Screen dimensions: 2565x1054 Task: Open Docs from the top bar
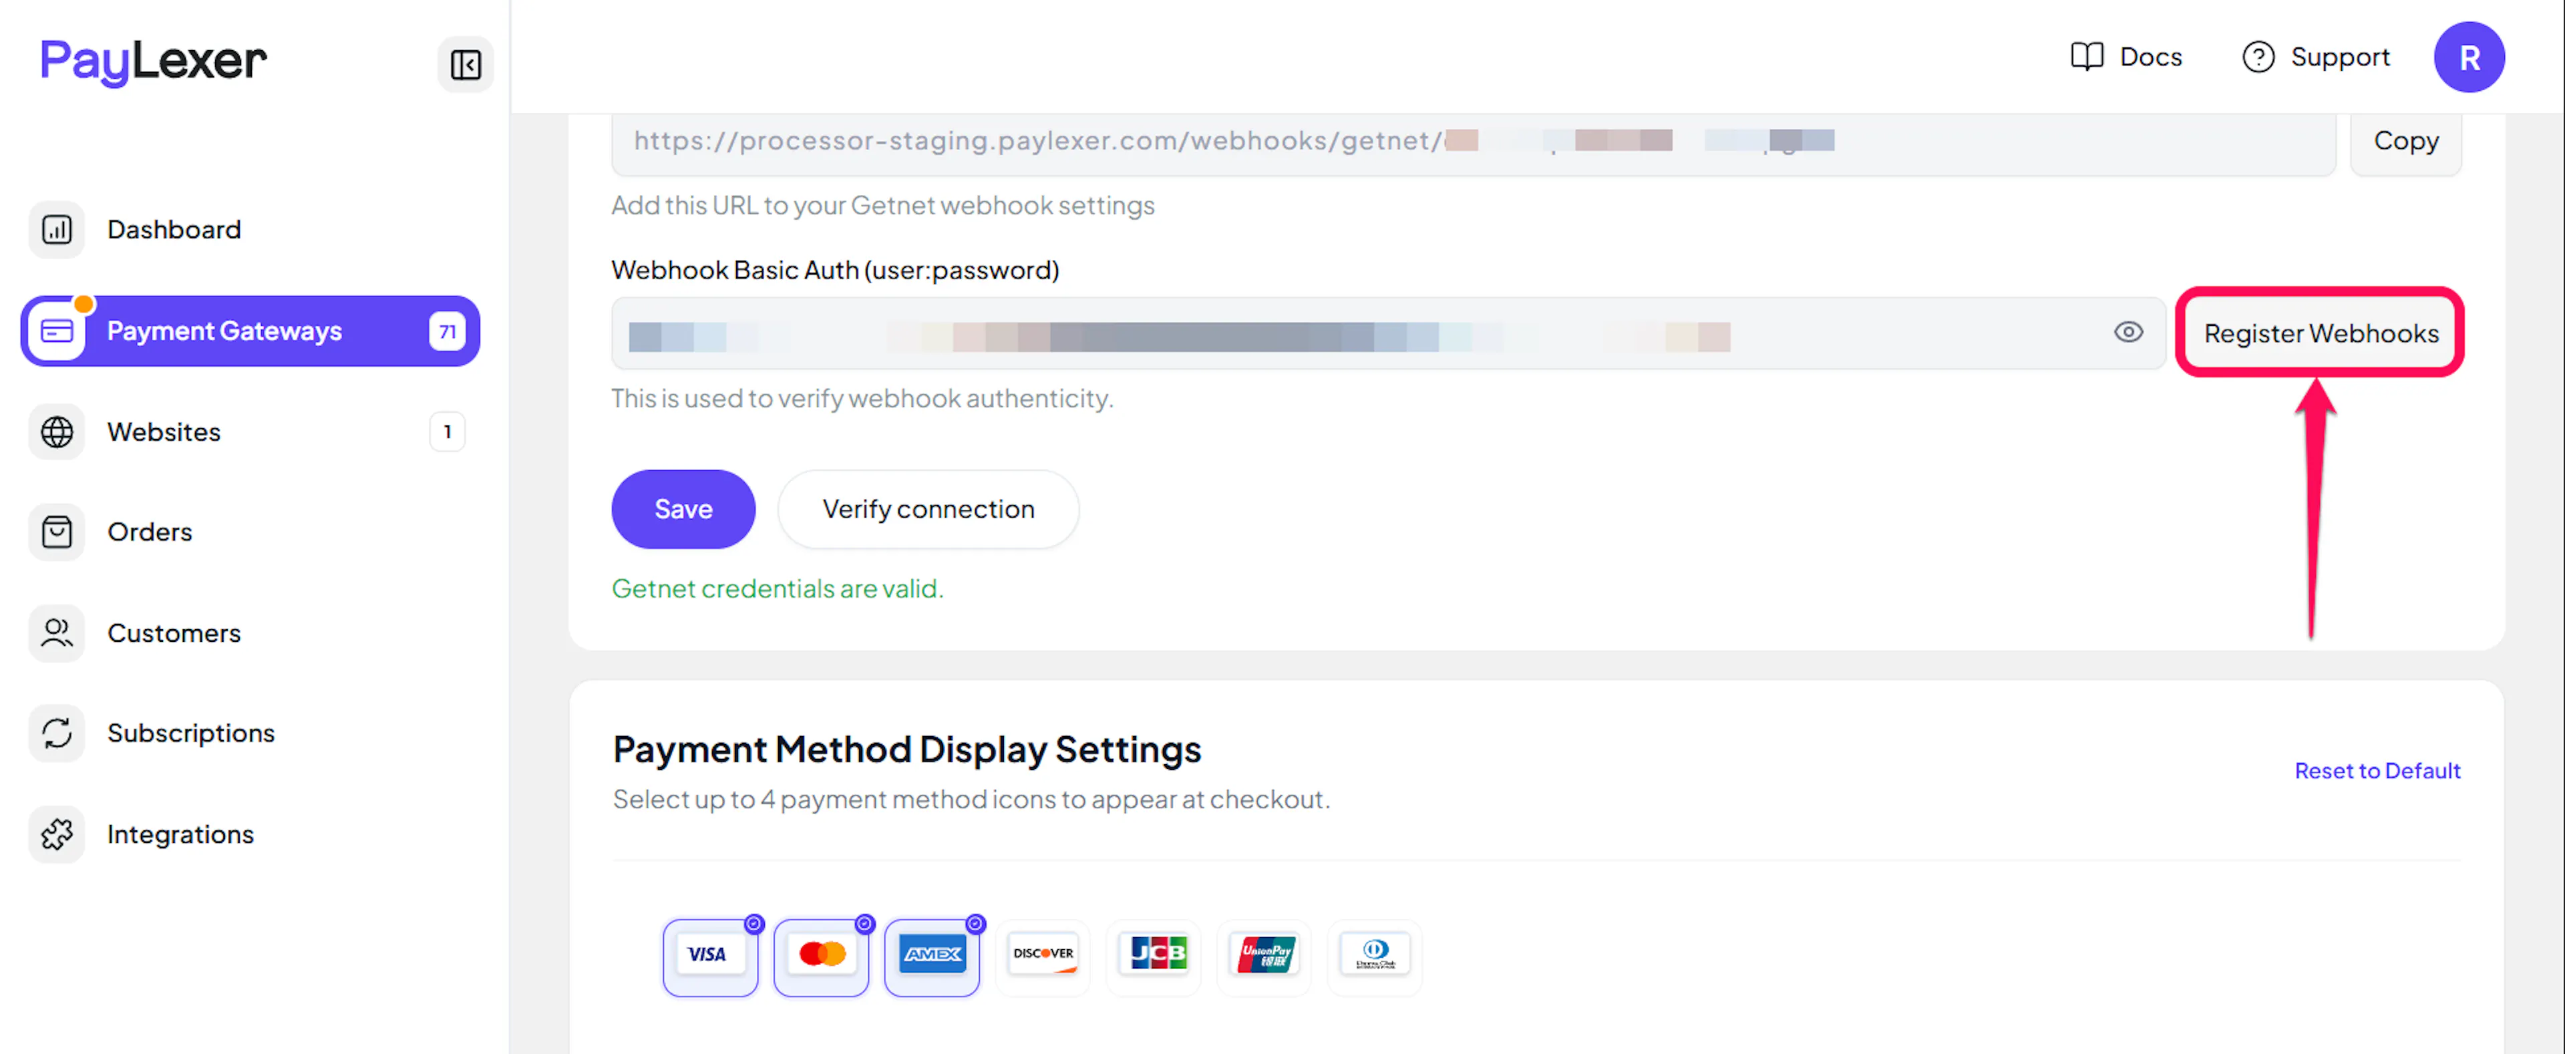[2126, 57]
